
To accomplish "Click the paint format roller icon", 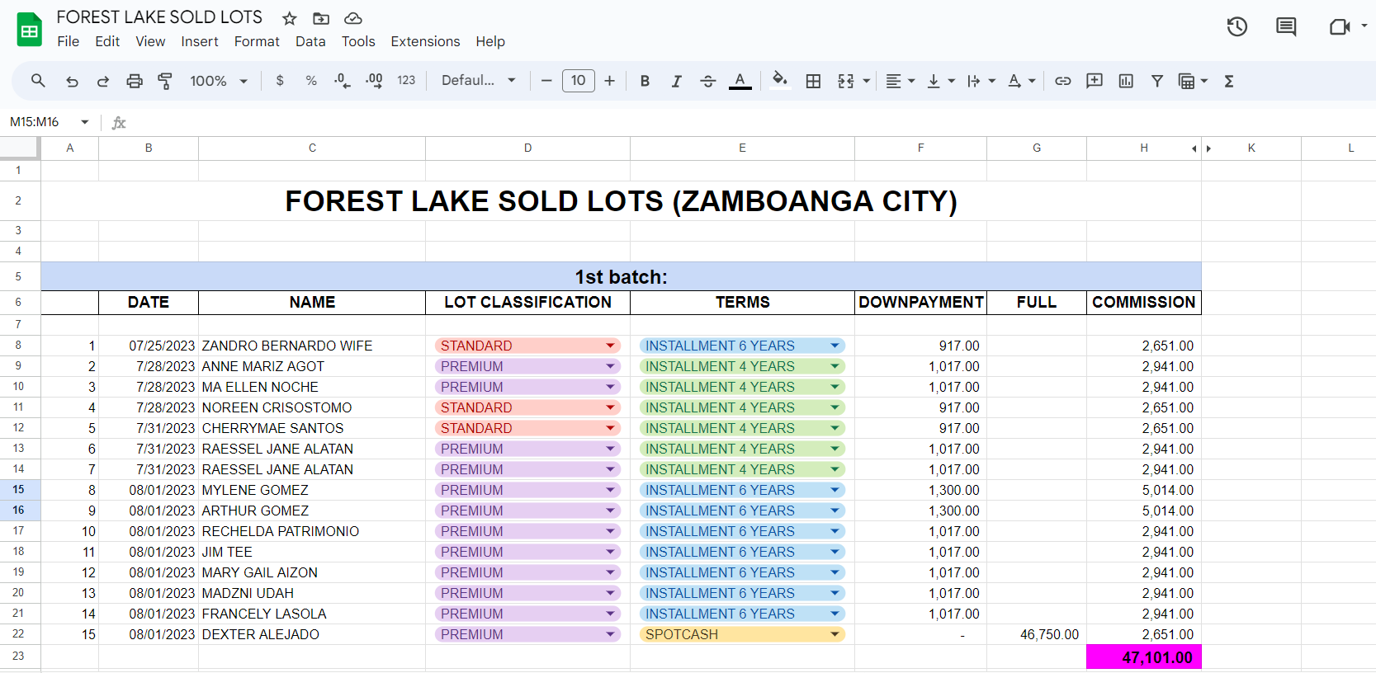I will click(x=165, y=81).
